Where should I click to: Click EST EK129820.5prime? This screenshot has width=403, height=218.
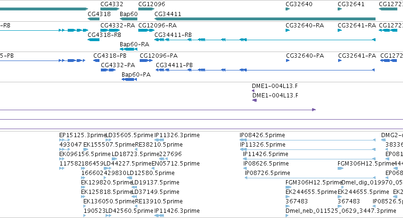[107, 183]
